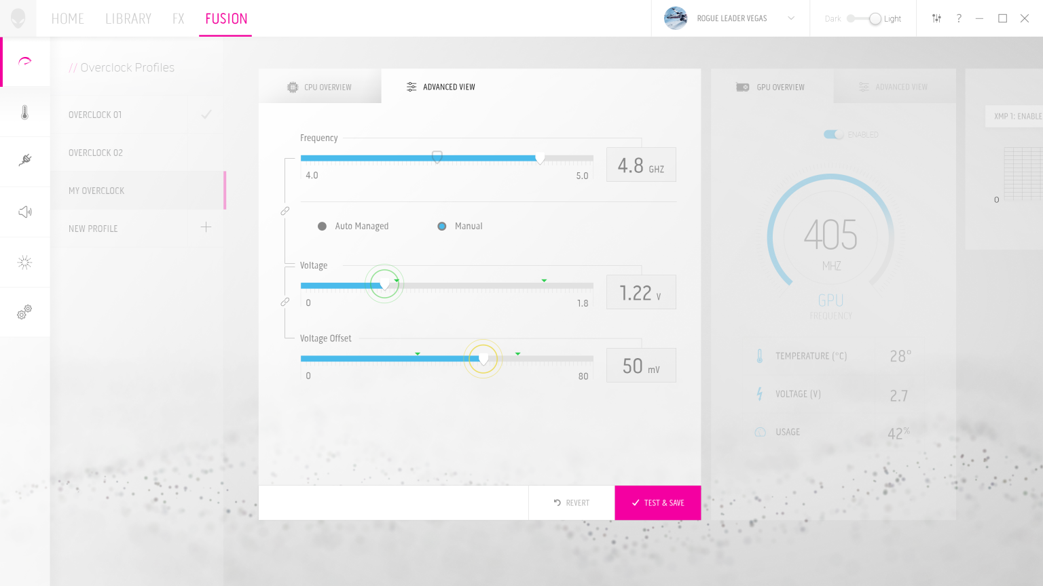Open the AlienFX lighting panel
The width and height of the screenshot is (1043, 586).
click(24, 262)
